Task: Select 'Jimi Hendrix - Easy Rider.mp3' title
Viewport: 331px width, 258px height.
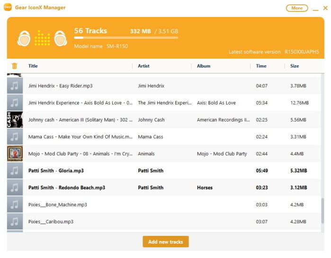Action: click(x=60, y=86)
